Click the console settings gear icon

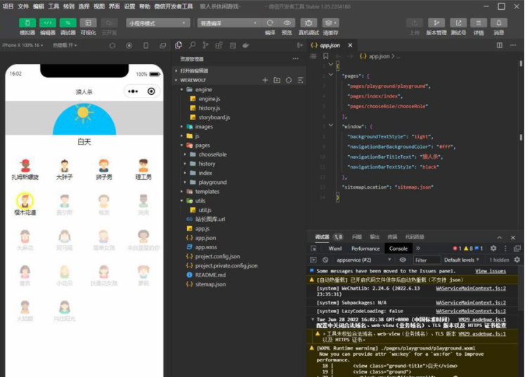[x=493, y=249]
